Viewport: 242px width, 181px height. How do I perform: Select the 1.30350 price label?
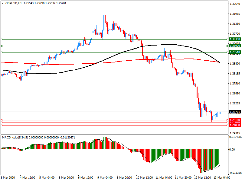pyautogui.click(x=235, y=39)
